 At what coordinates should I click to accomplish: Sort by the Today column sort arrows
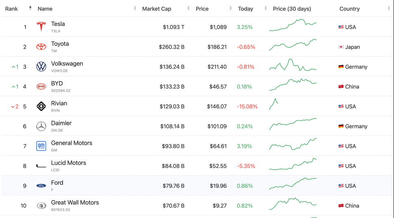[265, 9]
